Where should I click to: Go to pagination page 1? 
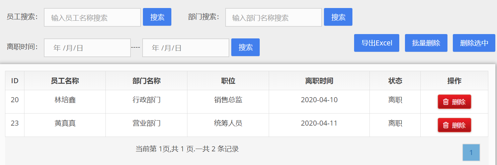471,153
